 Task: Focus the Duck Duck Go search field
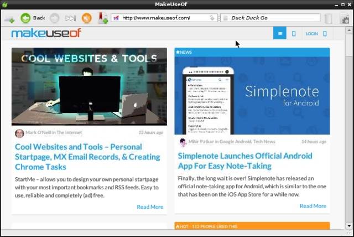tap(270, 18)
